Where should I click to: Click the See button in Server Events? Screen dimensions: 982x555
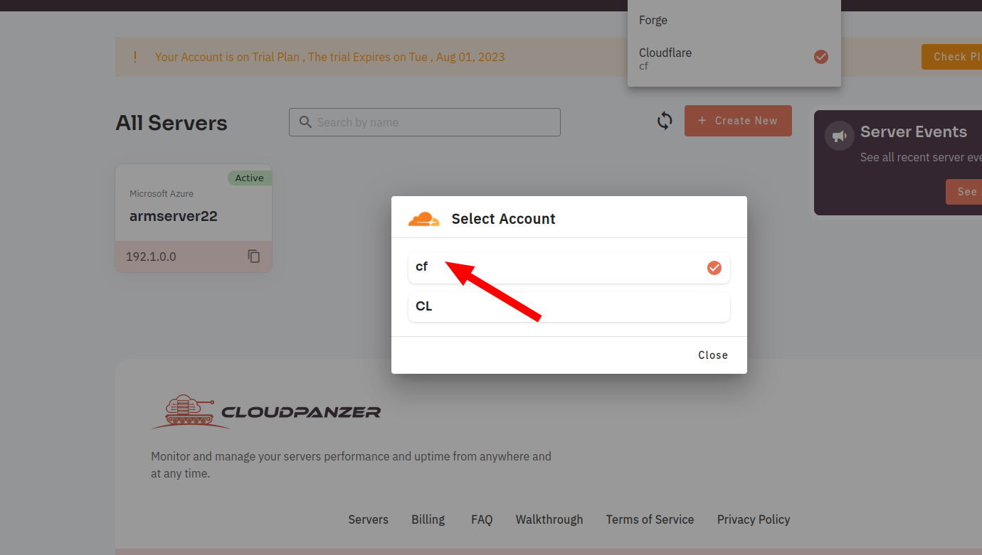pyautogui.click(x=963, y=192)
